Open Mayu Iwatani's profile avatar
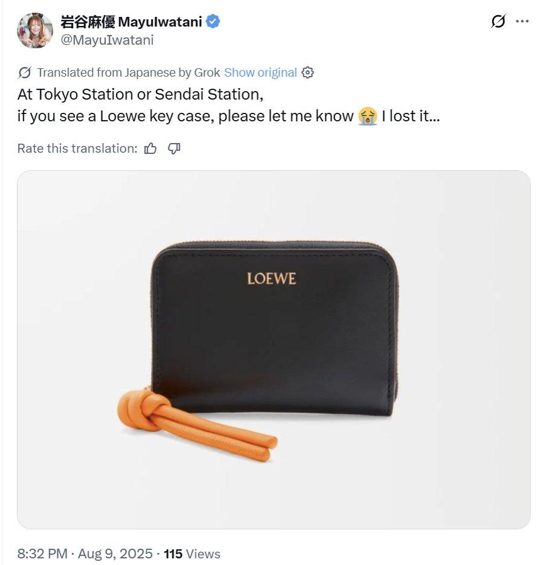This screenshot has width=541, height=565. point(35,30)
